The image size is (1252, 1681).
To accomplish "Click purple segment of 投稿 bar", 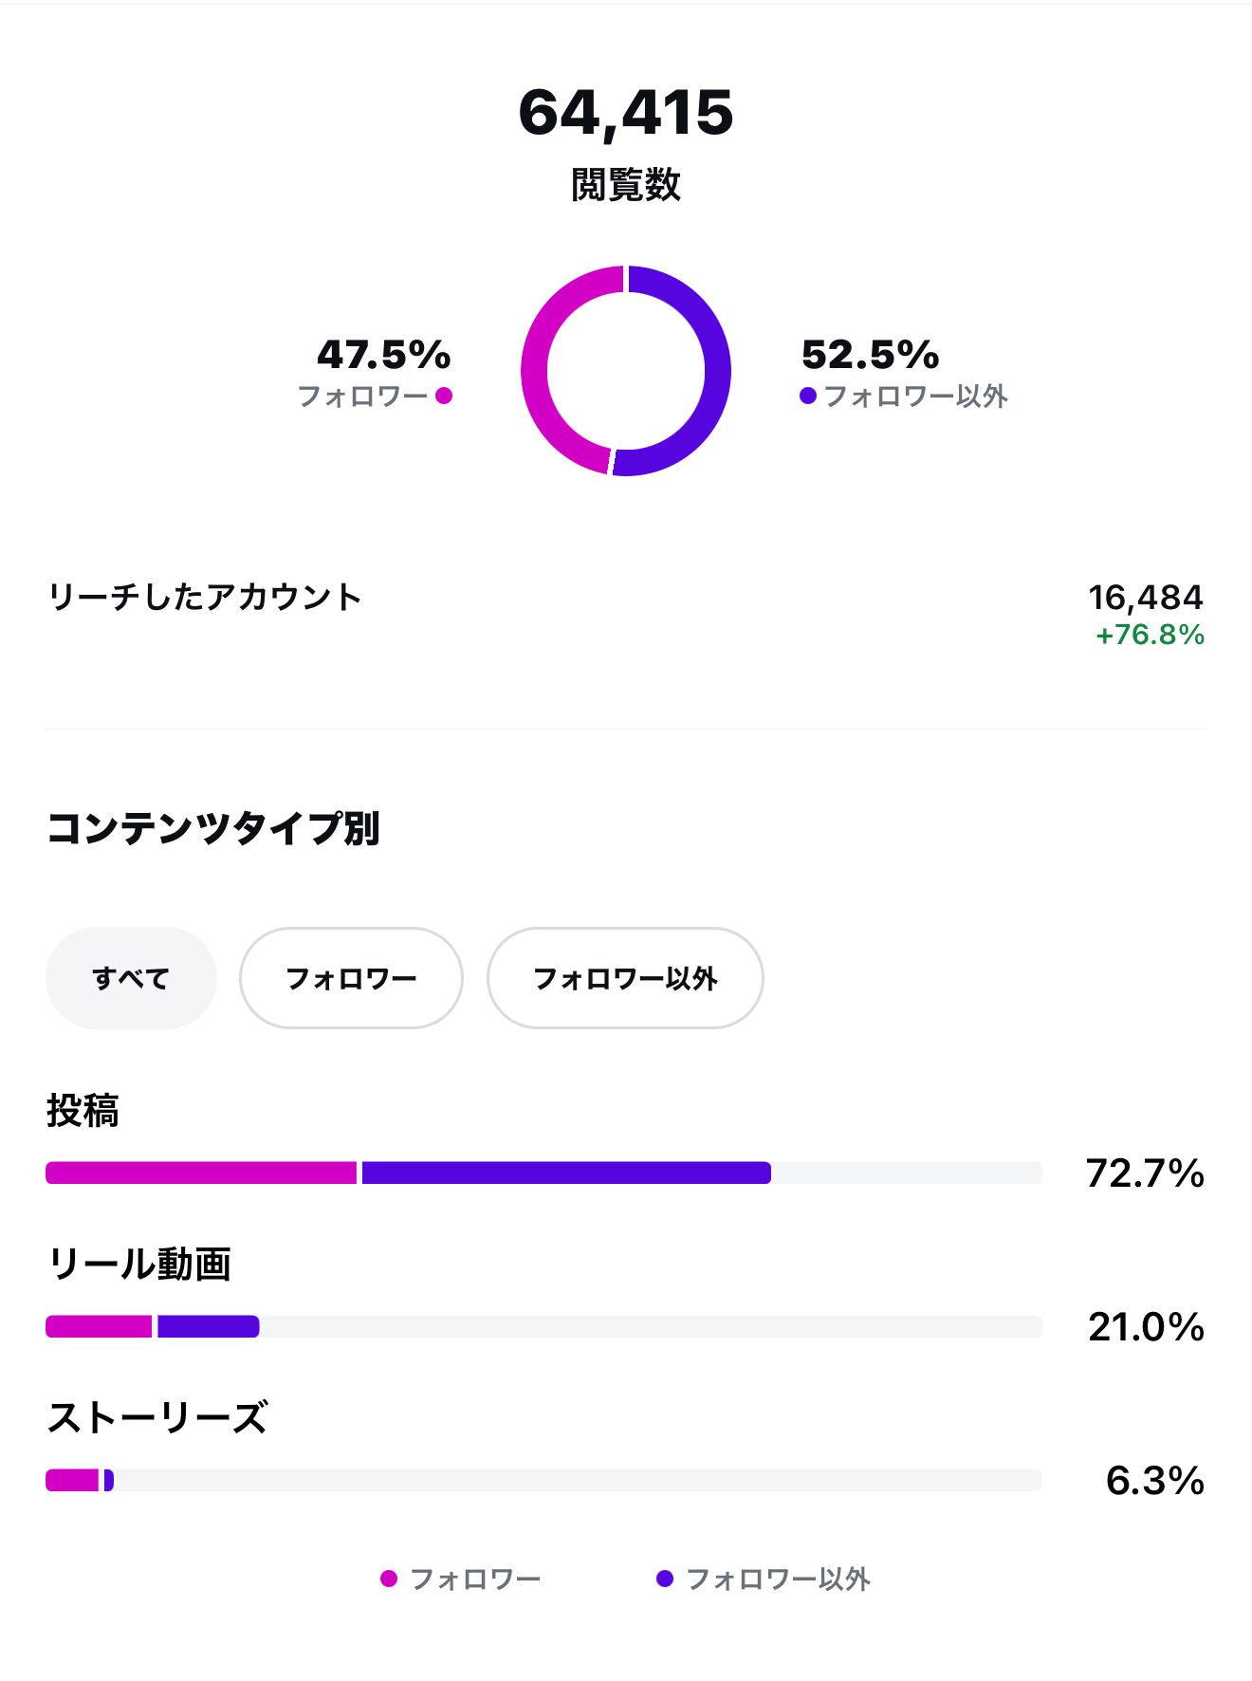I will pos(566,1173).
